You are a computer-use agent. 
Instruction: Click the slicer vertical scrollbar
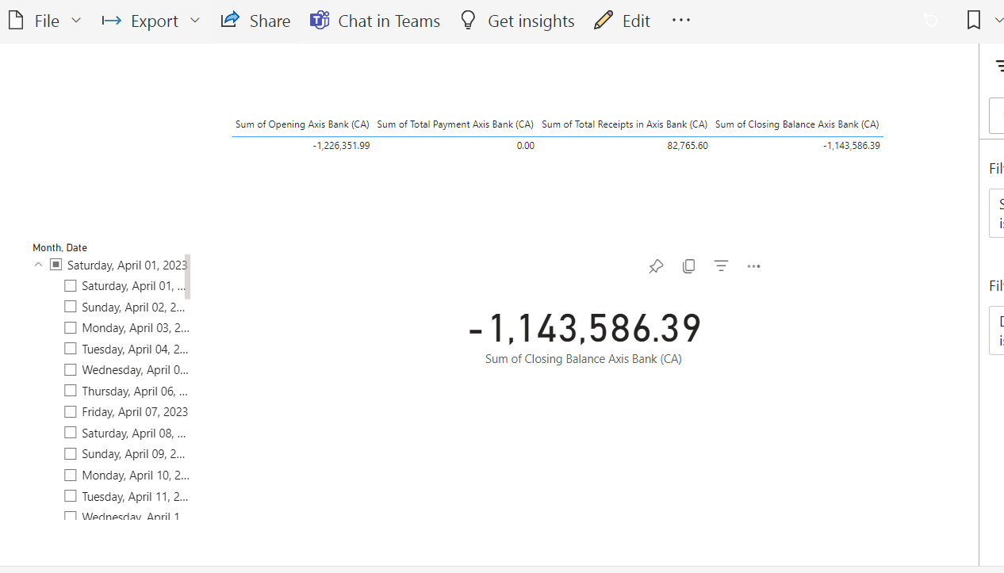point(188,277)
